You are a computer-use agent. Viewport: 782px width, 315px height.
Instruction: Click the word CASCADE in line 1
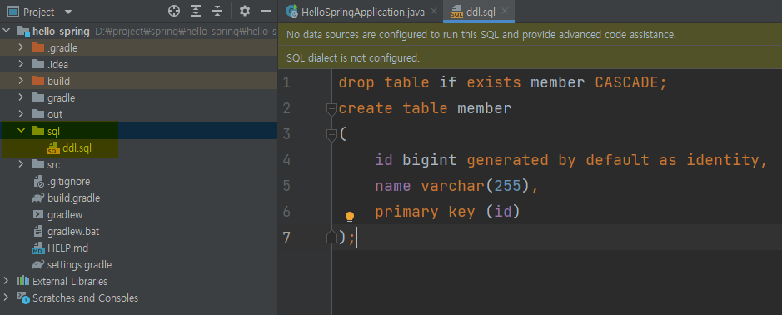pyautogui.click(x=627, y=82)
